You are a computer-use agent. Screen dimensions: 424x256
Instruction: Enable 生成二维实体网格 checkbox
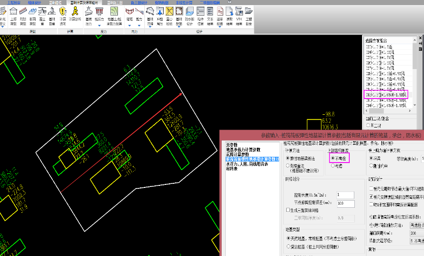pyautogui.click(x=288, y=210)
